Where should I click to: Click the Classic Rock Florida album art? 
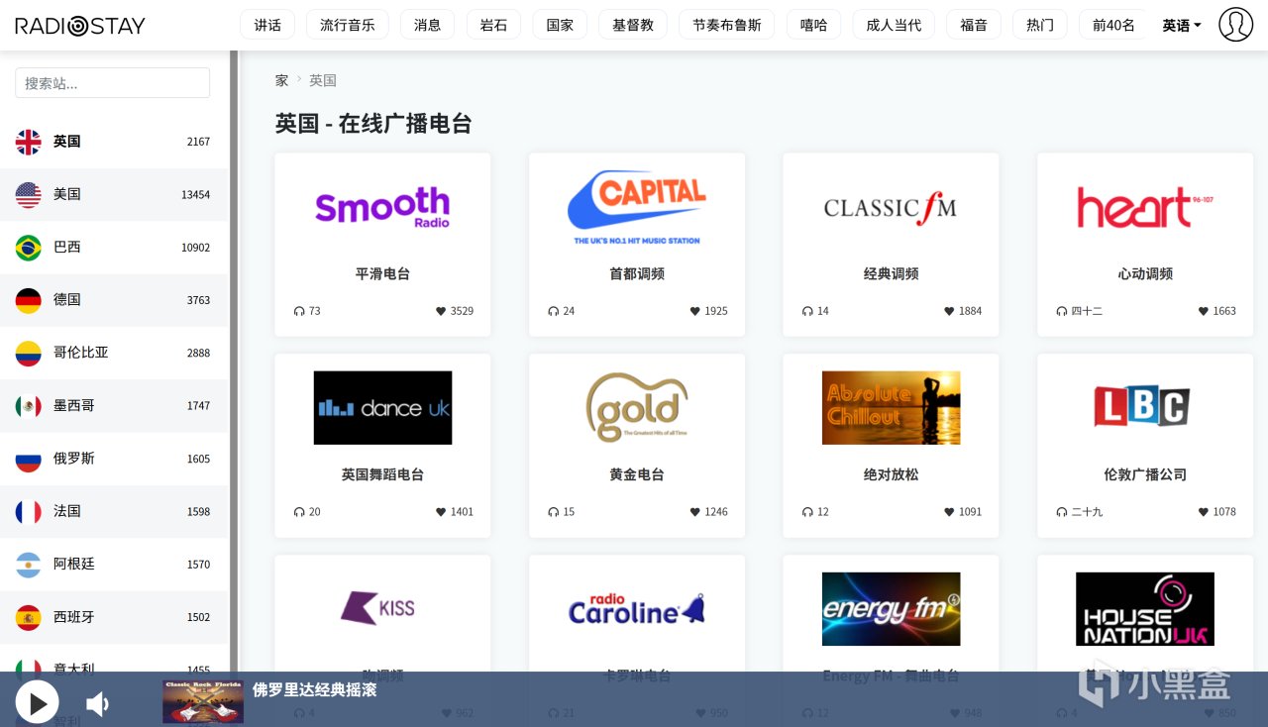click(203, 701)
